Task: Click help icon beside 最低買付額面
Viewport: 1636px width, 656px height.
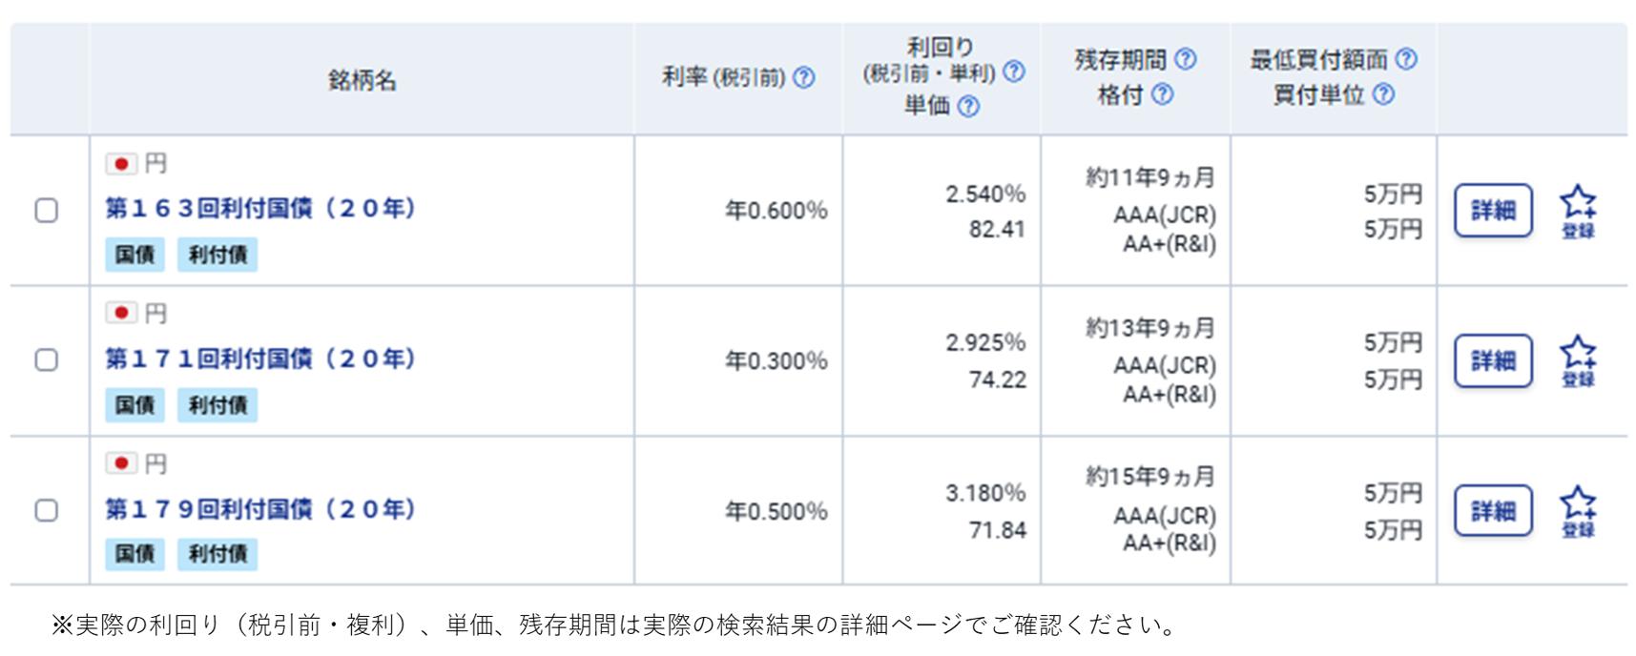Action: [x=1406, y=59]
